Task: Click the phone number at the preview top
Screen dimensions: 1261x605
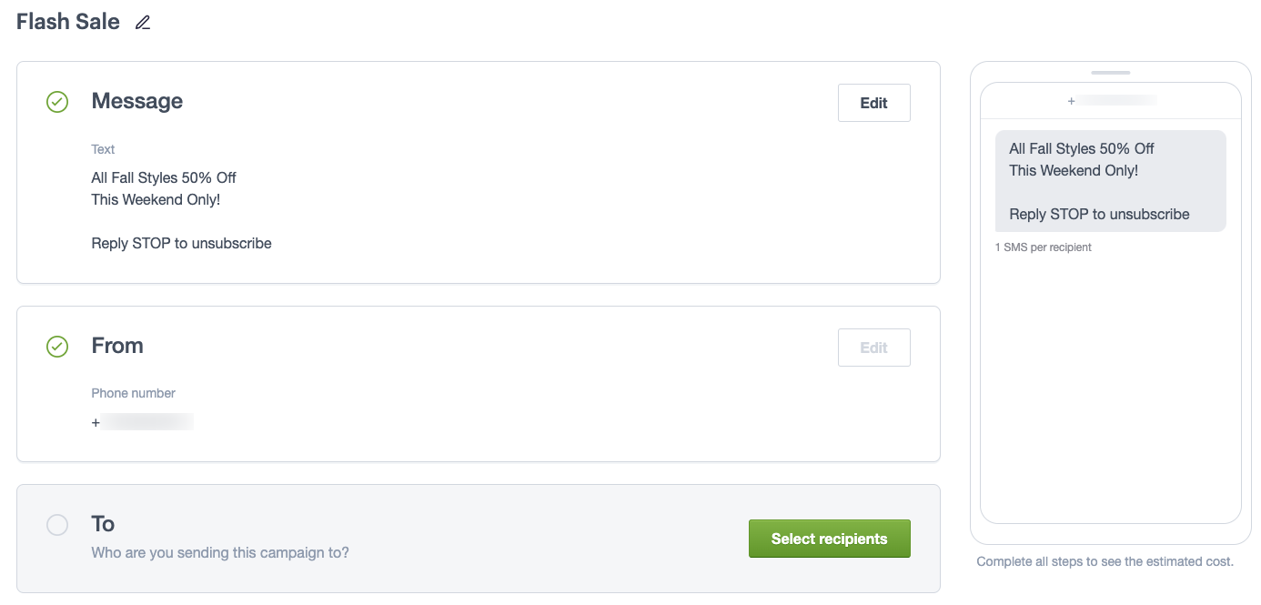Action: point(1112,101)
